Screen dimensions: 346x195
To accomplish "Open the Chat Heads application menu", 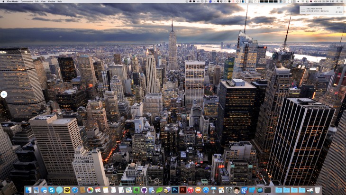I will click(13, 1).
